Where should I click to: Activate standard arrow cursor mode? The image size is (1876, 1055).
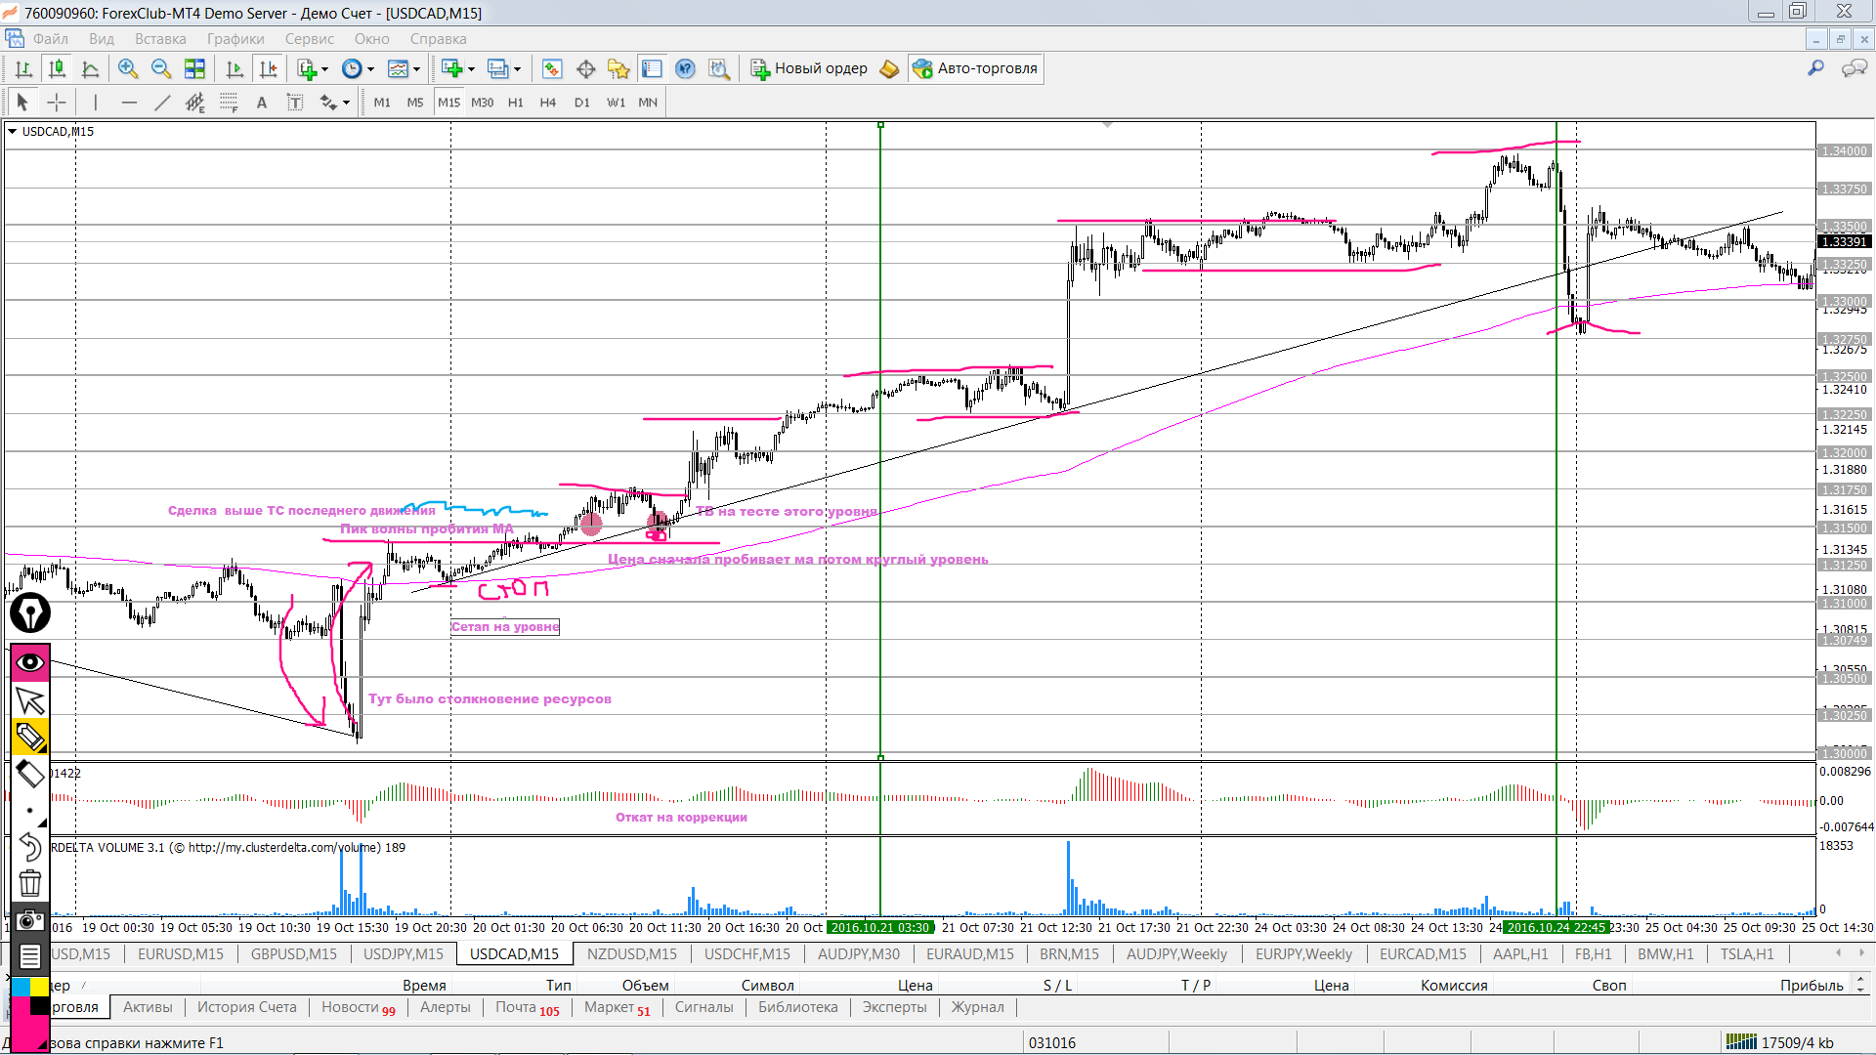coord(22,102)
